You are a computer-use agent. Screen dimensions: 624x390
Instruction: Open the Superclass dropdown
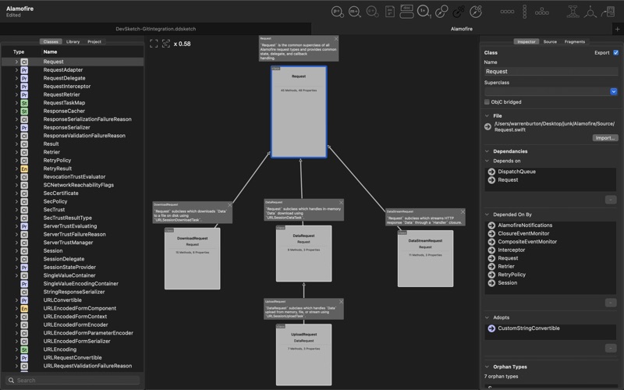coord(613,91)
